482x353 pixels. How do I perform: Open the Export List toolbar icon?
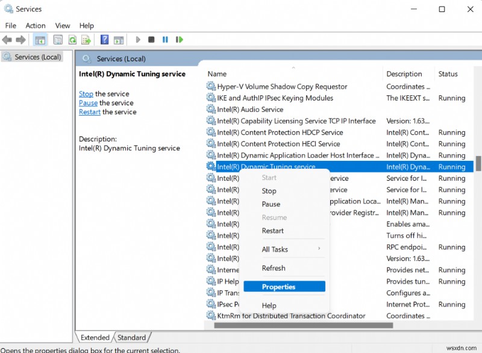tap(86, 40)
